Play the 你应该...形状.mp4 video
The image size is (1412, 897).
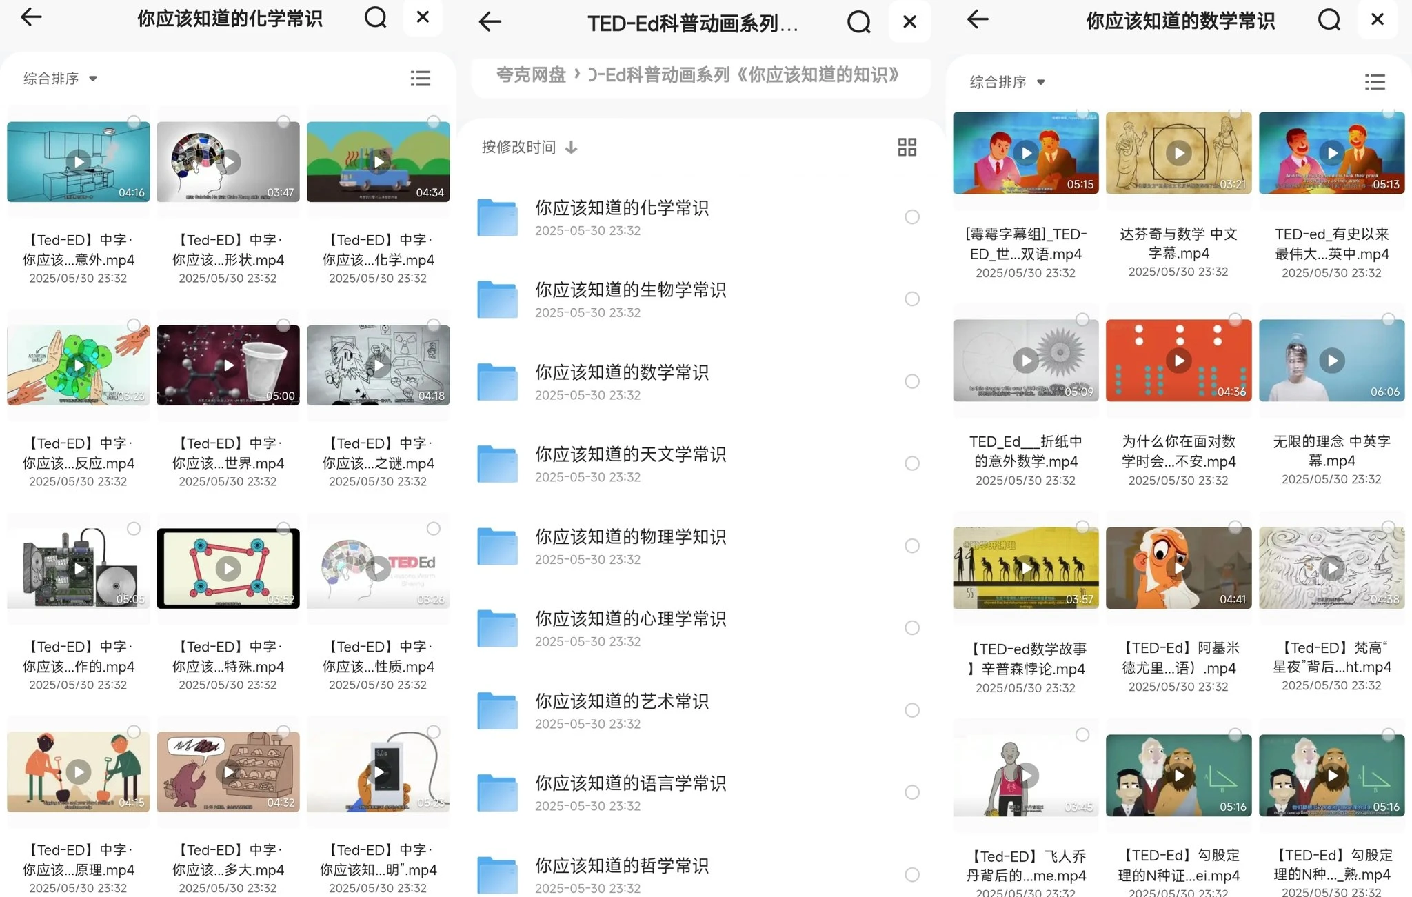pos(228,162)
